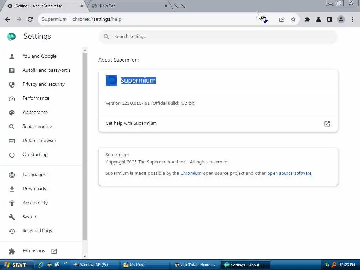The width and height of the screenshot is (360, 270).
Task: Click the System wrench icon
Action: click(x=12, y=217)
